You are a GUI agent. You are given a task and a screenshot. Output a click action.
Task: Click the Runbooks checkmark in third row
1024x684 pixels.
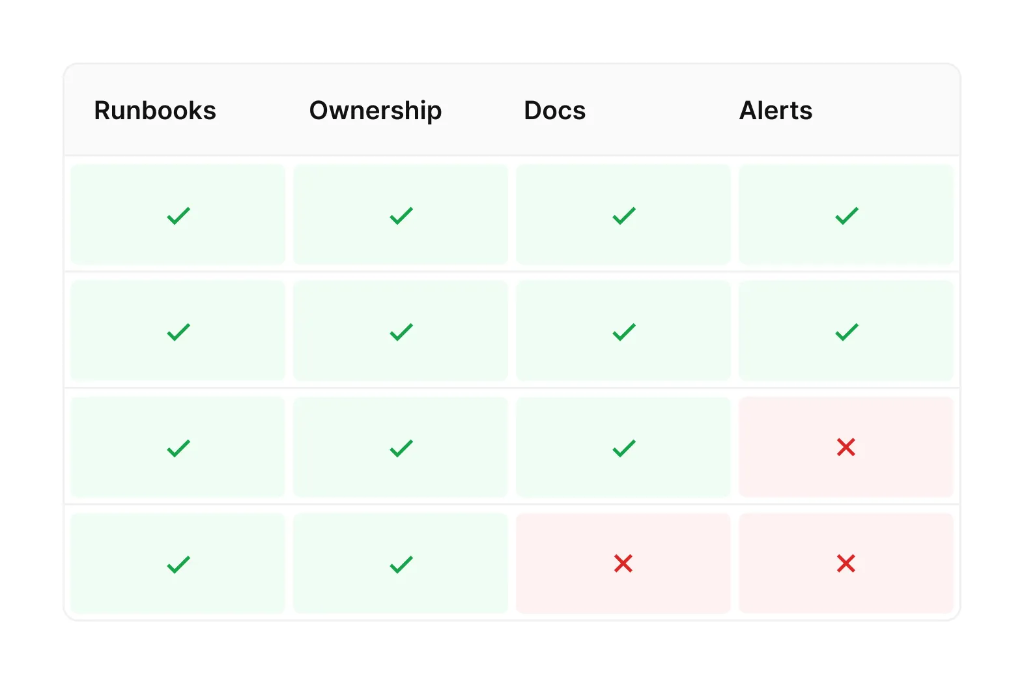(178, 448)
